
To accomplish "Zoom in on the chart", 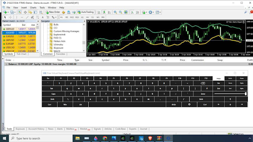I will (x=115, y=12).
